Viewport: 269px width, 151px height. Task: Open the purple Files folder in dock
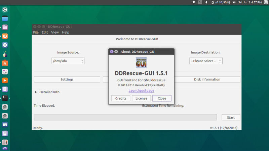pos(5,28)
